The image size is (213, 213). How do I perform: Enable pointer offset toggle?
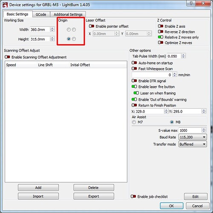(x=92, y=26)
